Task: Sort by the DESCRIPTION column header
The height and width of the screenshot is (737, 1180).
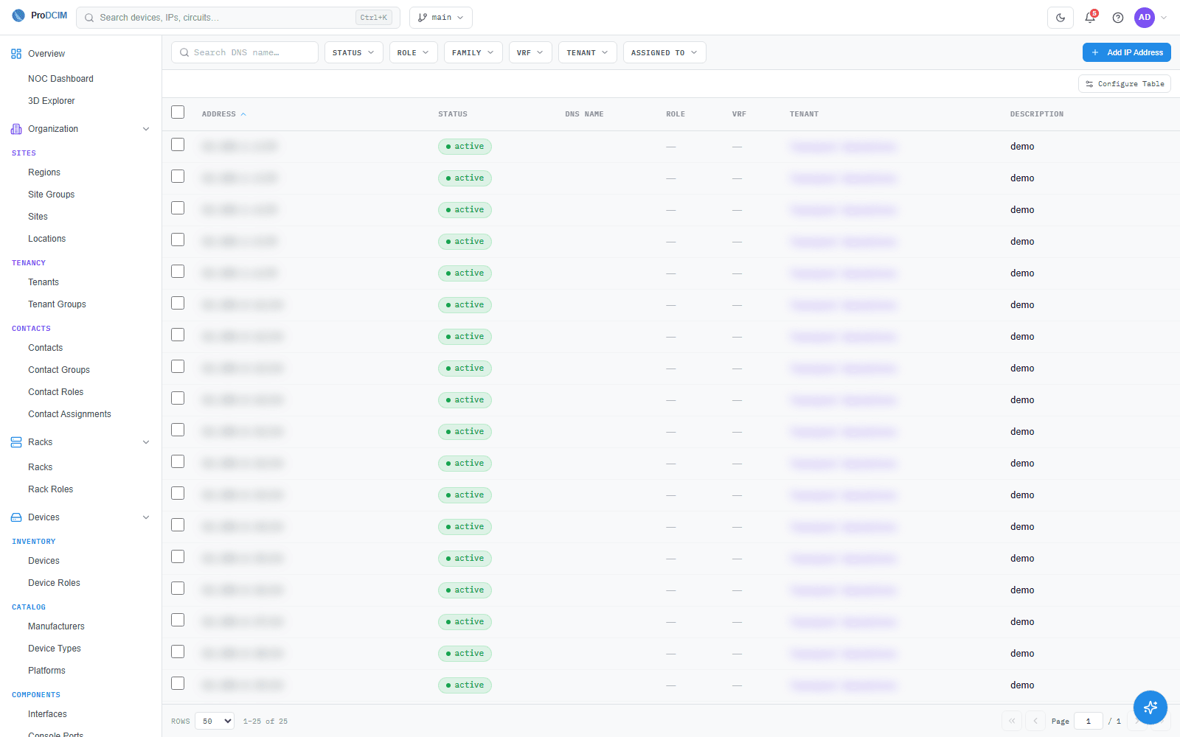Action: (1037, 114)
